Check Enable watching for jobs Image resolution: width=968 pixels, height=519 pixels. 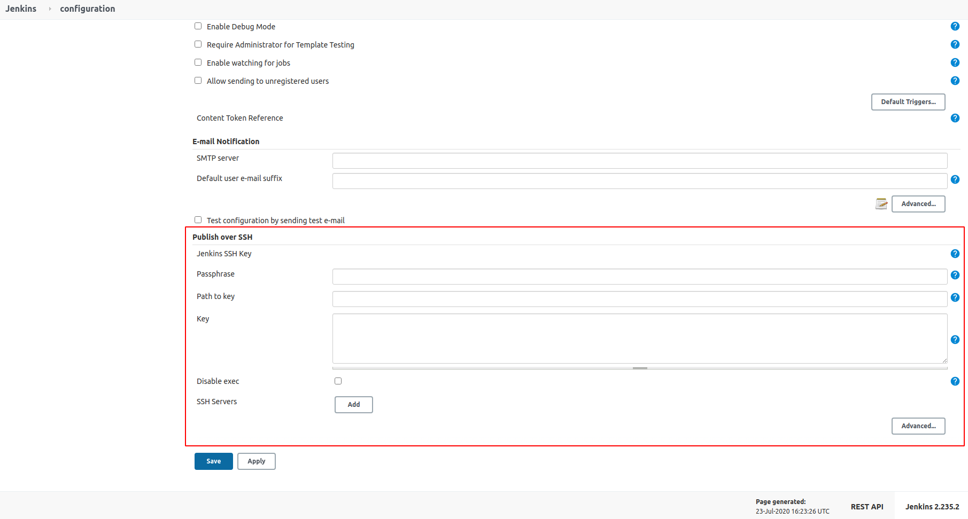[198, 62]
